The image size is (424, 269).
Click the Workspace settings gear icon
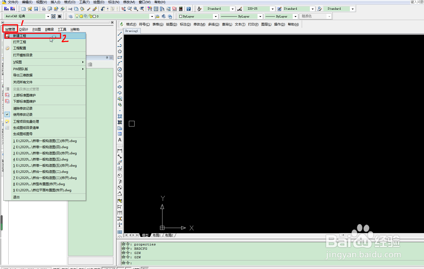click(x=53, y=16)
